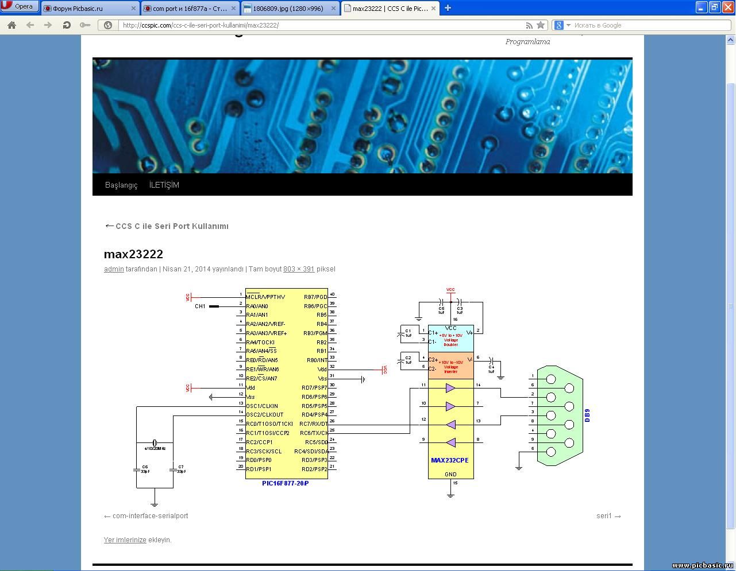This screenshot has width=736, height=571.
Task: Open the RSS feed icon in address bar
Action: pyautogui.click(x=529, y=25)
